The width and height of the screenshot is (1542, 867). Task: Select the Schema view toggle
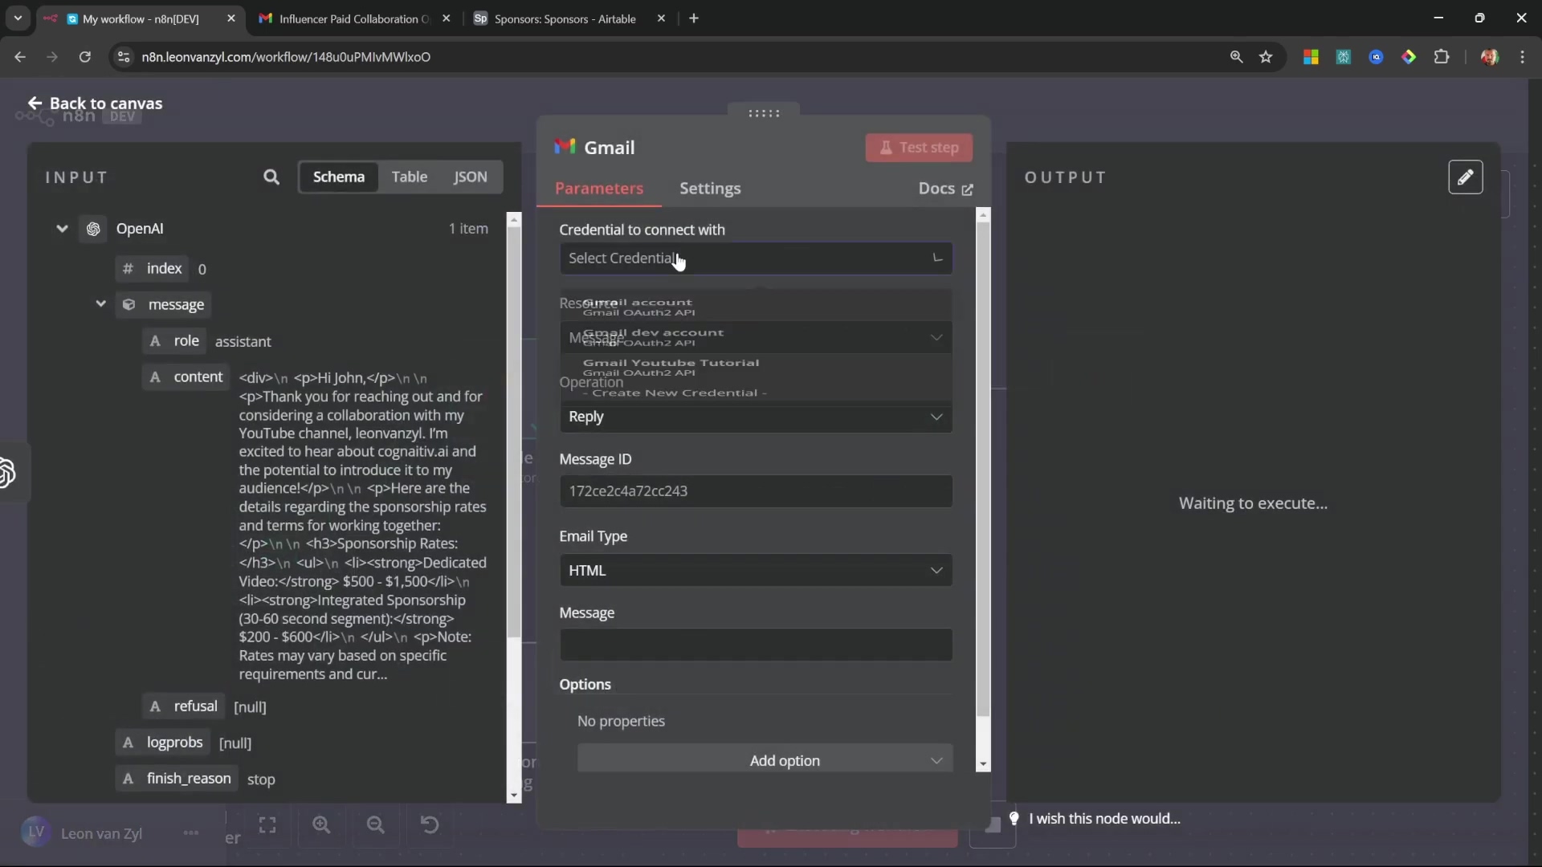pyautogui.click(x=338, y=177)
